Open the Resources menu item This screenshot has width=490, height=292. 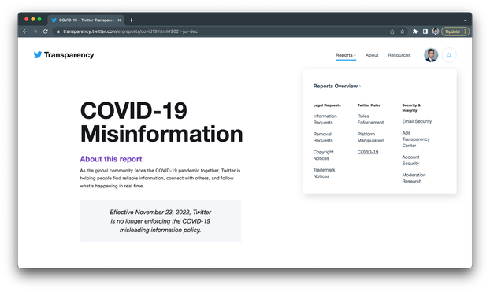pyautogui.click(x=399, y=55)
